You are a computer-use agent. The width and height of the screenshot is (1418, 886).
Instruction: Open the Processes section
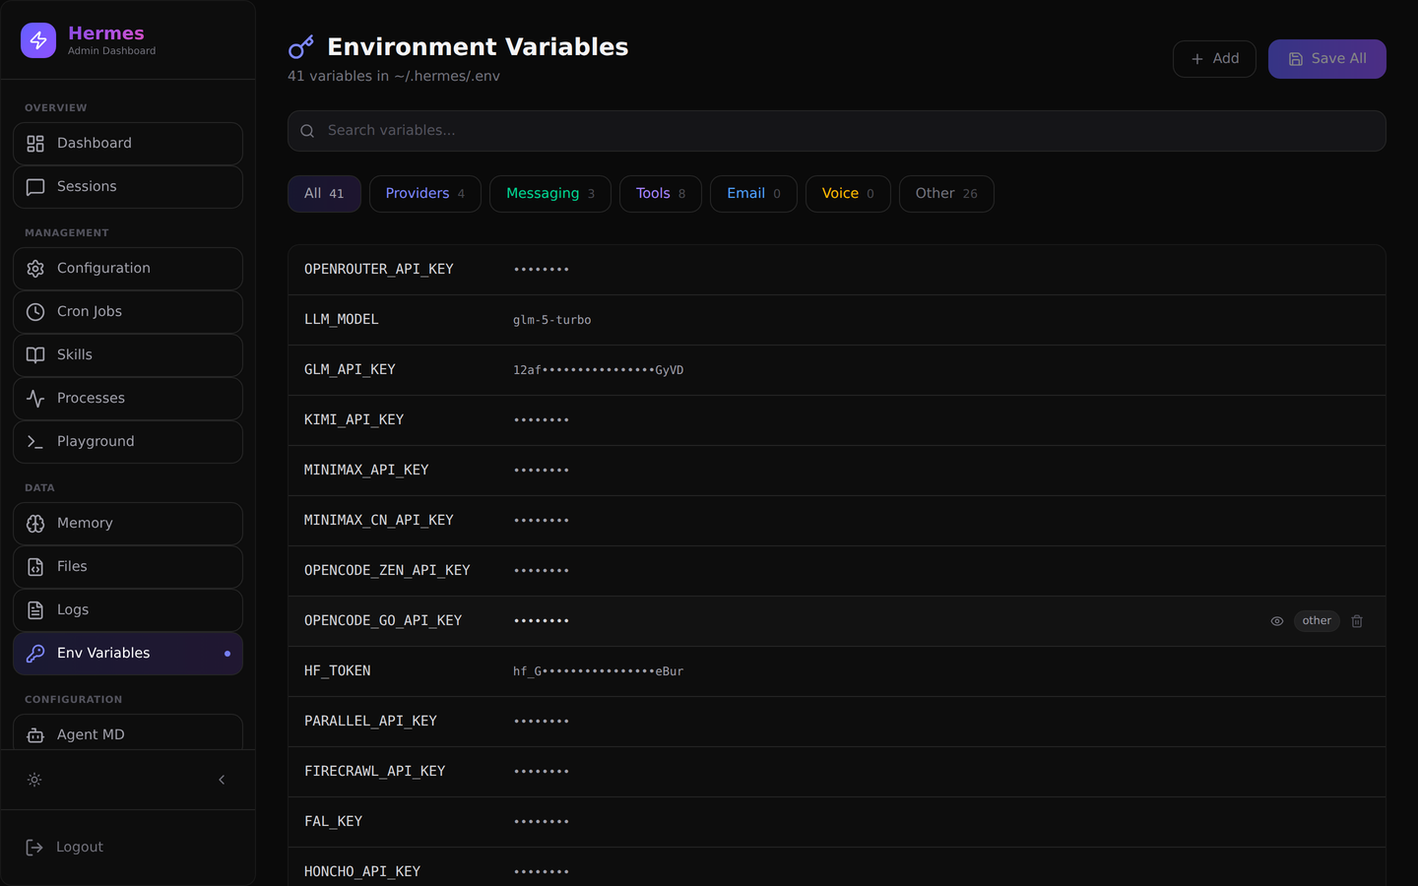click(x=128, y=399)
